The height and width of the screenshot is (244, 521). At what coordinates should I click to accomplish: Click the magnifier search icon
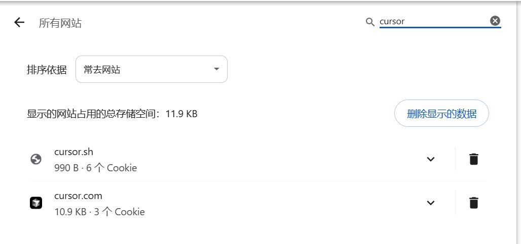370,22
